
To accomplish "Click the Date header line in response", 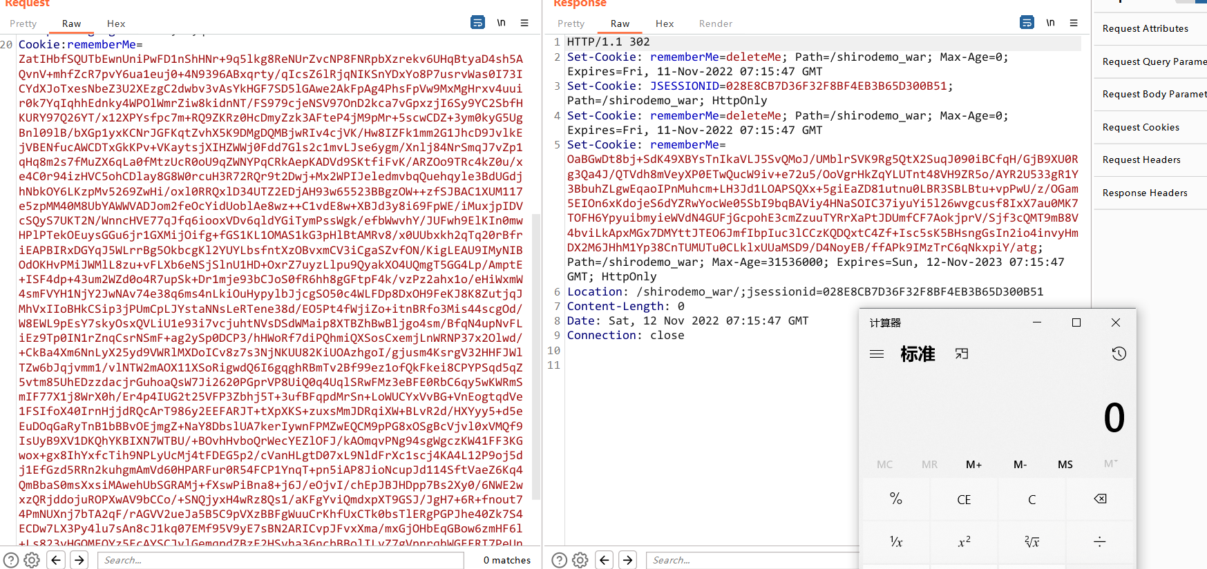I will click(x=687, y=320).
